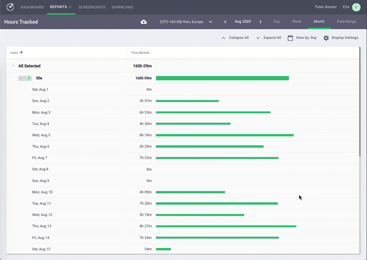
Task: Click the cloud download export icon
Action: click(144, 22)
